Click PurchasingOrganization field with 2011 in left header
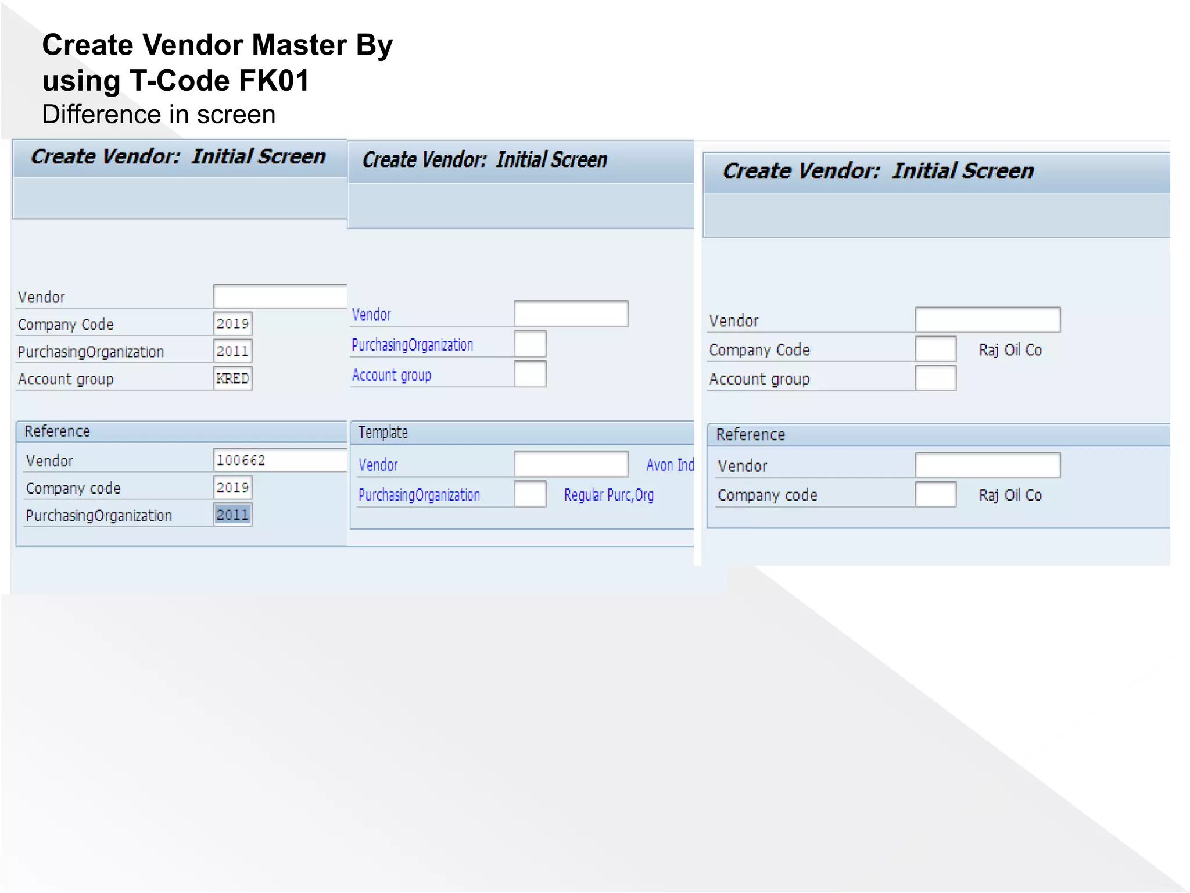Viewport: 1190px width, 893px height. click(x=232, y=351)
